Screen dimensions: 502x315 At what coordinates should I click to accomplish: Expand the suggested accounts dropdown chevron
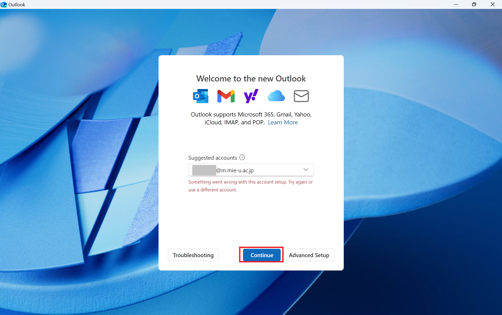(x=306, y=170)
